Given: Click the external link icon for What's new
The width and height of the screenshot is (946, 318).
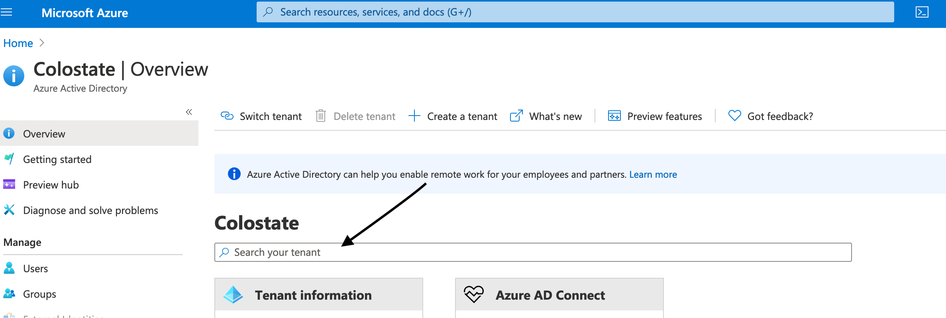Looking at the screenshot, I should coord(516,116).
